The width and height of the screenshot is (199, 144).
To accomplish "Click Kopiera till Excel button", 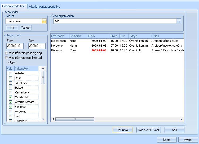I will pyautogui.click(x=149, y=130).
